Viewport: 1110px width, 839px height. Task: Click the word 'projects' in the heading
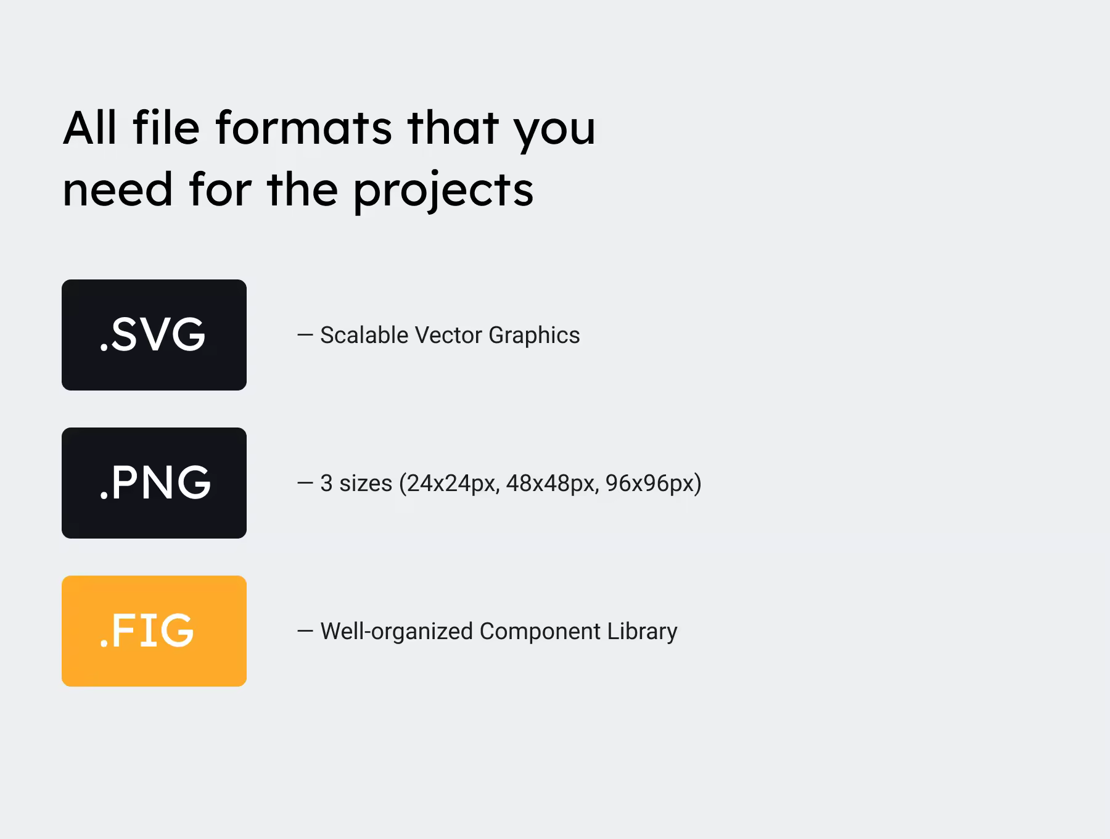[x=443, y=192]
